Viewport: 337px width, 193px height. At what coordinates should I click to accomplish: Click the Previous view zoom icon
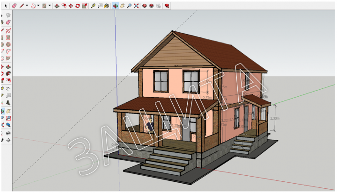point(8,125)
